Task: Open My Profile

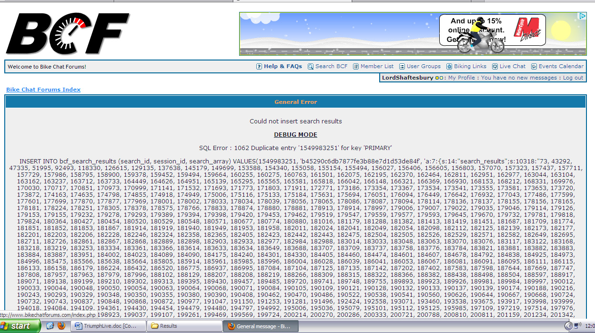Action: click(x=461, y=78)
